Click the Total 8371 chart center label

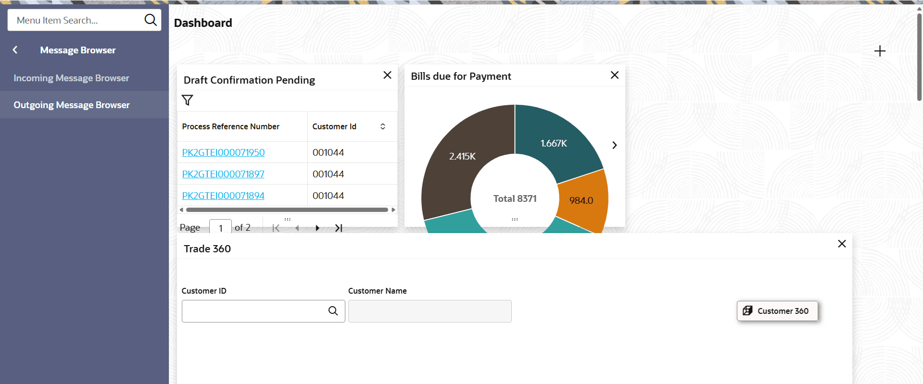point(515,198)
